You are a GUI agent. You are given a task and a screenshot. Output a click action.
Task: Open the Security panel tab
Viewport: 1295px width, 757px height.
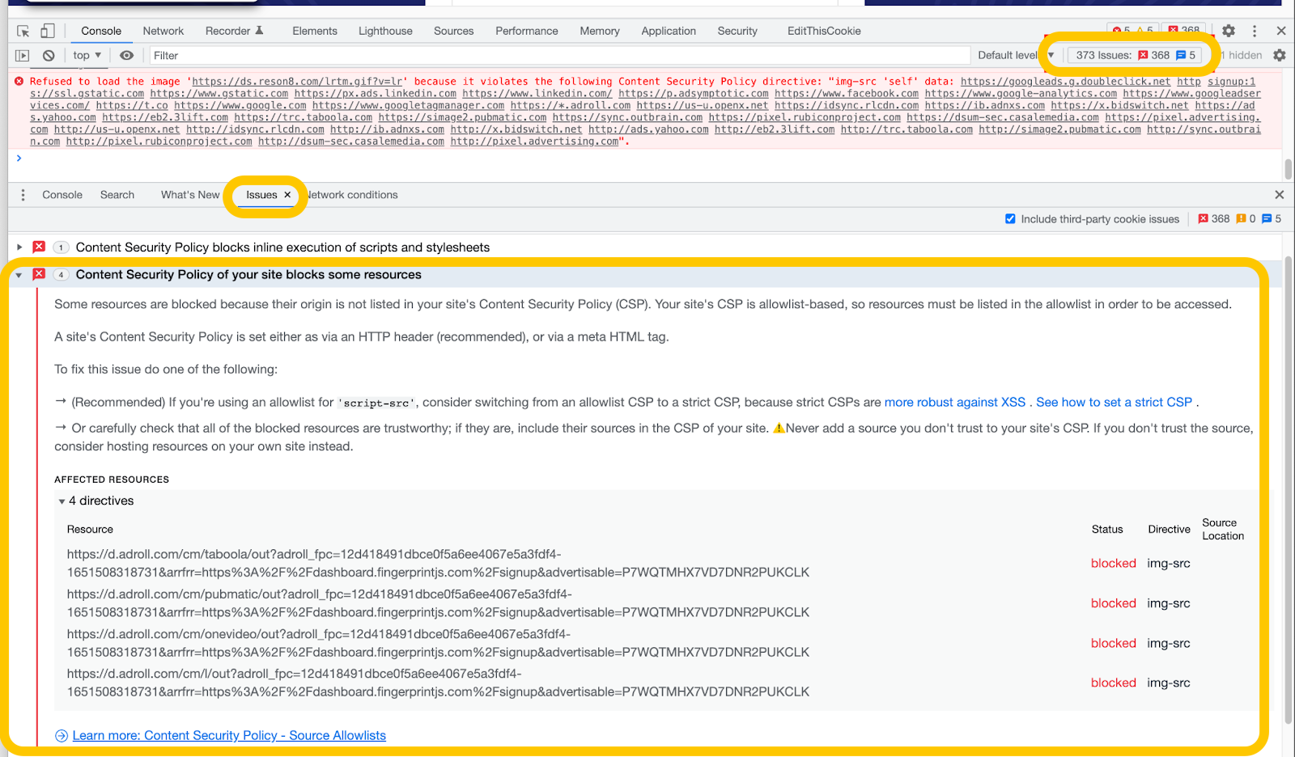click(x=737, y=31)
